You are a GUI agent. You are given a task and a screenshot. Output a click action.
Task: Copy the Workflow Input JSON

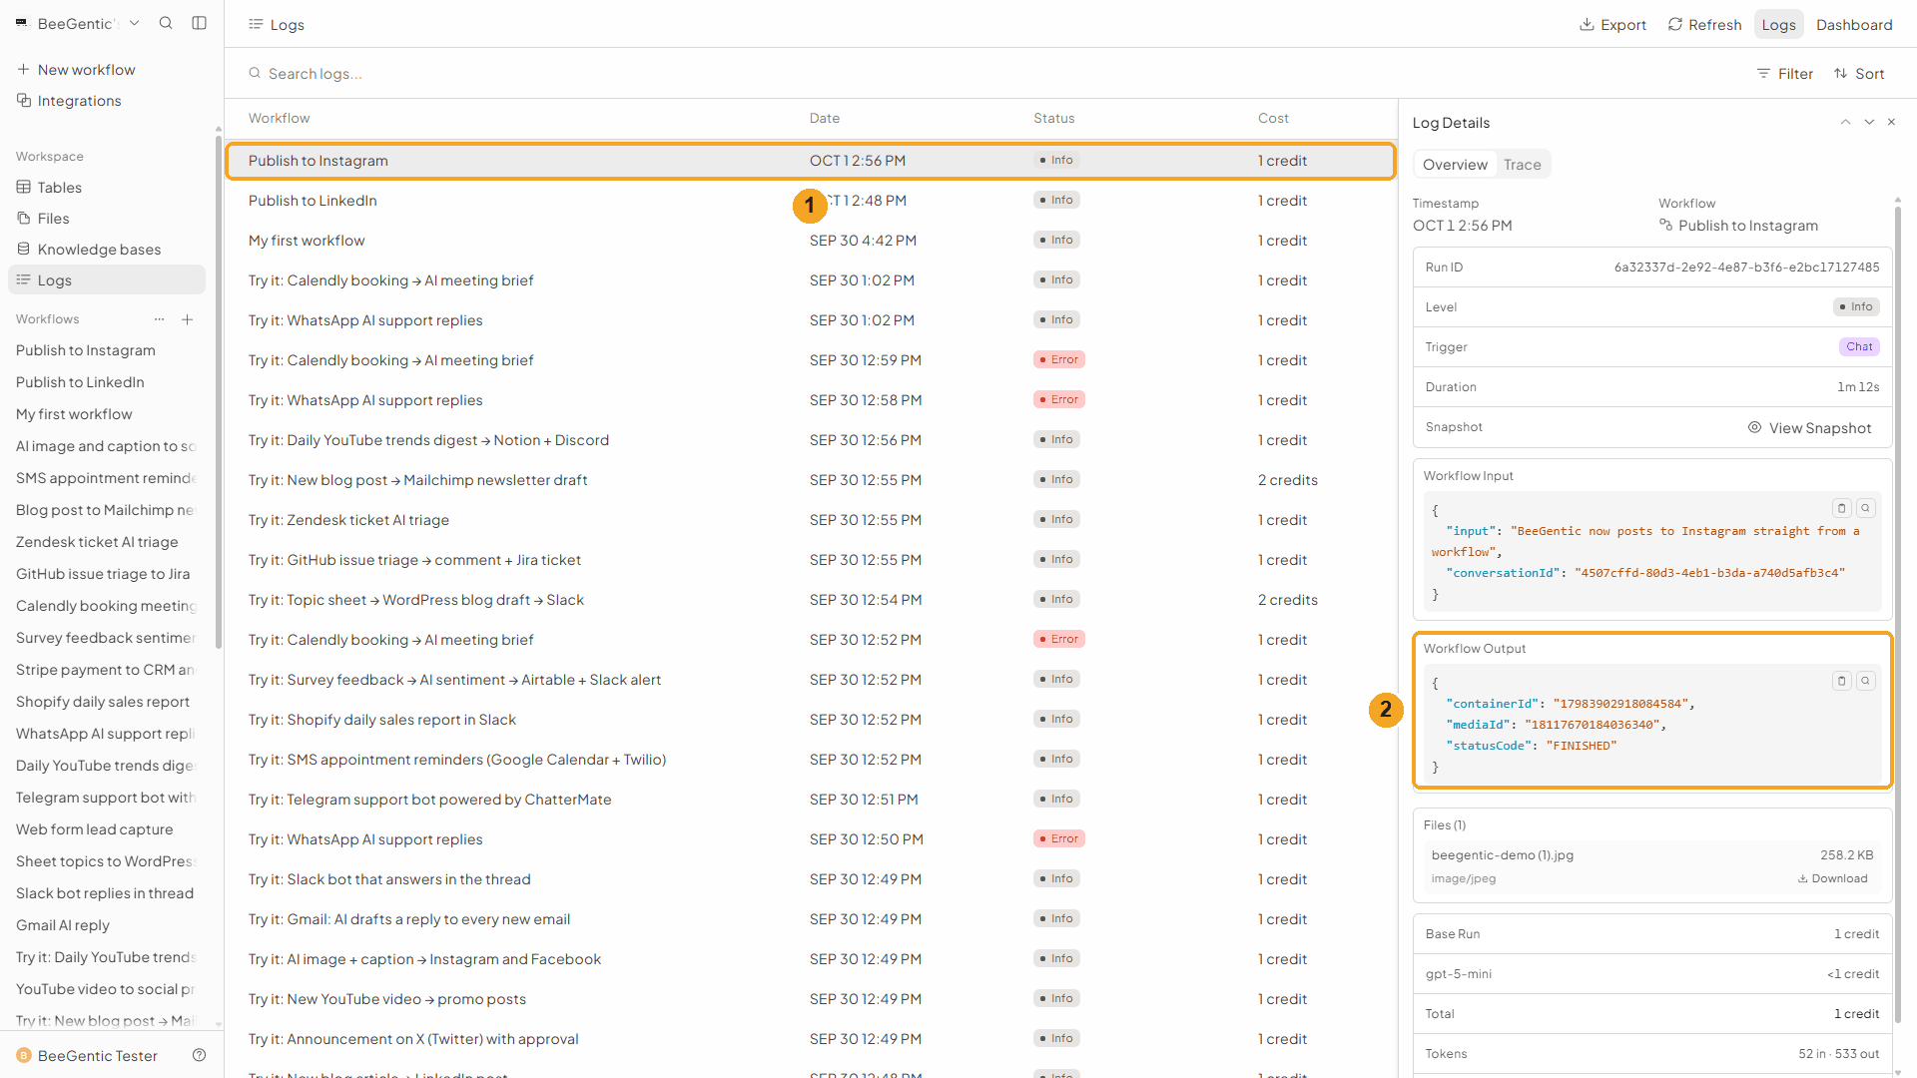point(1842,508)
